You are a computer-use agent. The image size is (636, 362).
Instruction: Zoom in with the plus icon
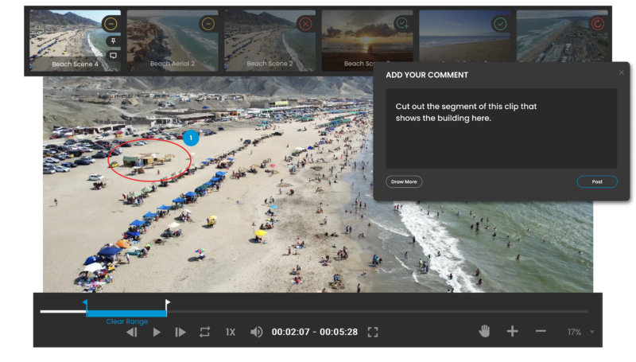(x=512, y=332)
